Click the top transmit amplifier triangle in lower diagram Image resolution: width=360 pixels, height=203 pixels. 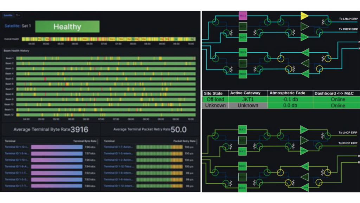click(x=304, y=130)
